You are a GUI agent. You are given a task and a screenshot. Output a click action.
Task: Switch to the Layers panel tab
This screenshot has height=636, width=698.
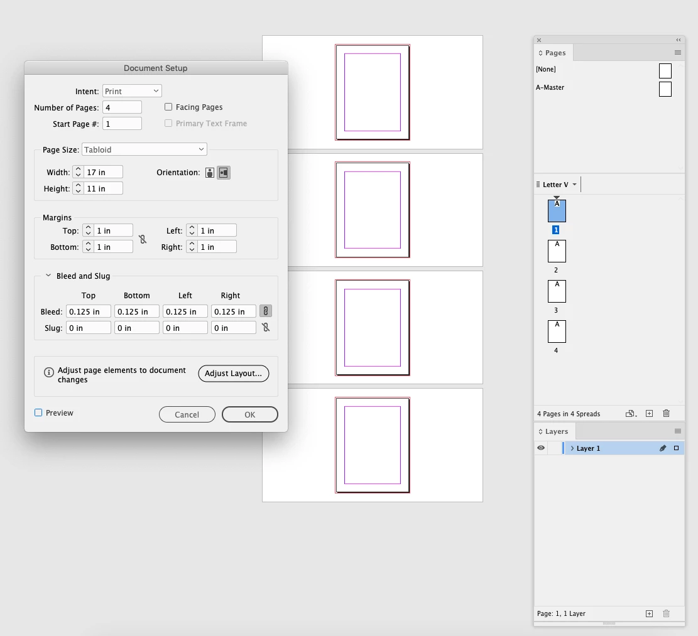[x=555, y=431]
